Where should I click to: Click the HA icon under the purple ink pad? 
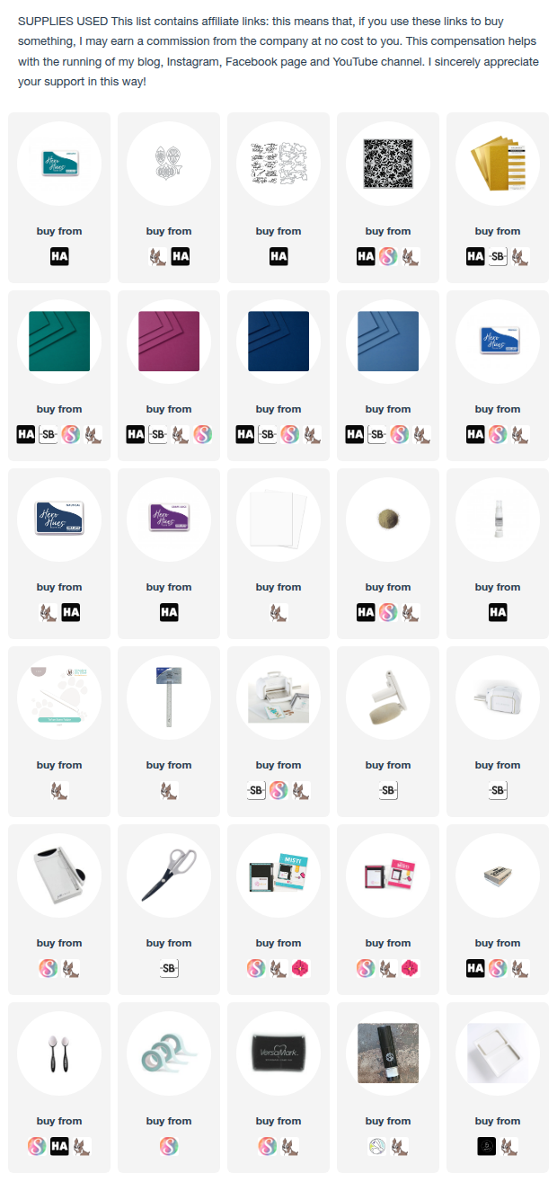[169, 612]
